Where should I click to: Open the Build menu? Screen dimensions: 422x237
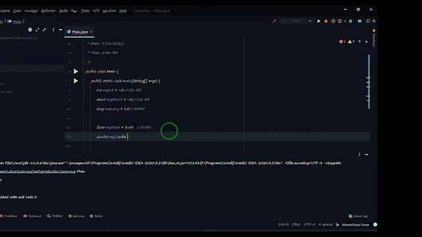click(x=63, y=11)
